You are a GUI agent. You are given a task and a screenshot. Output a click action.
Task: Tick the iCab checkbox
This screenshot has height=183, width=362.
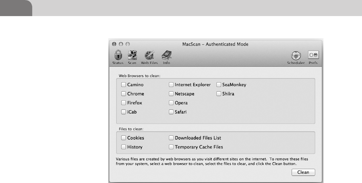click(x=123, y=112)
